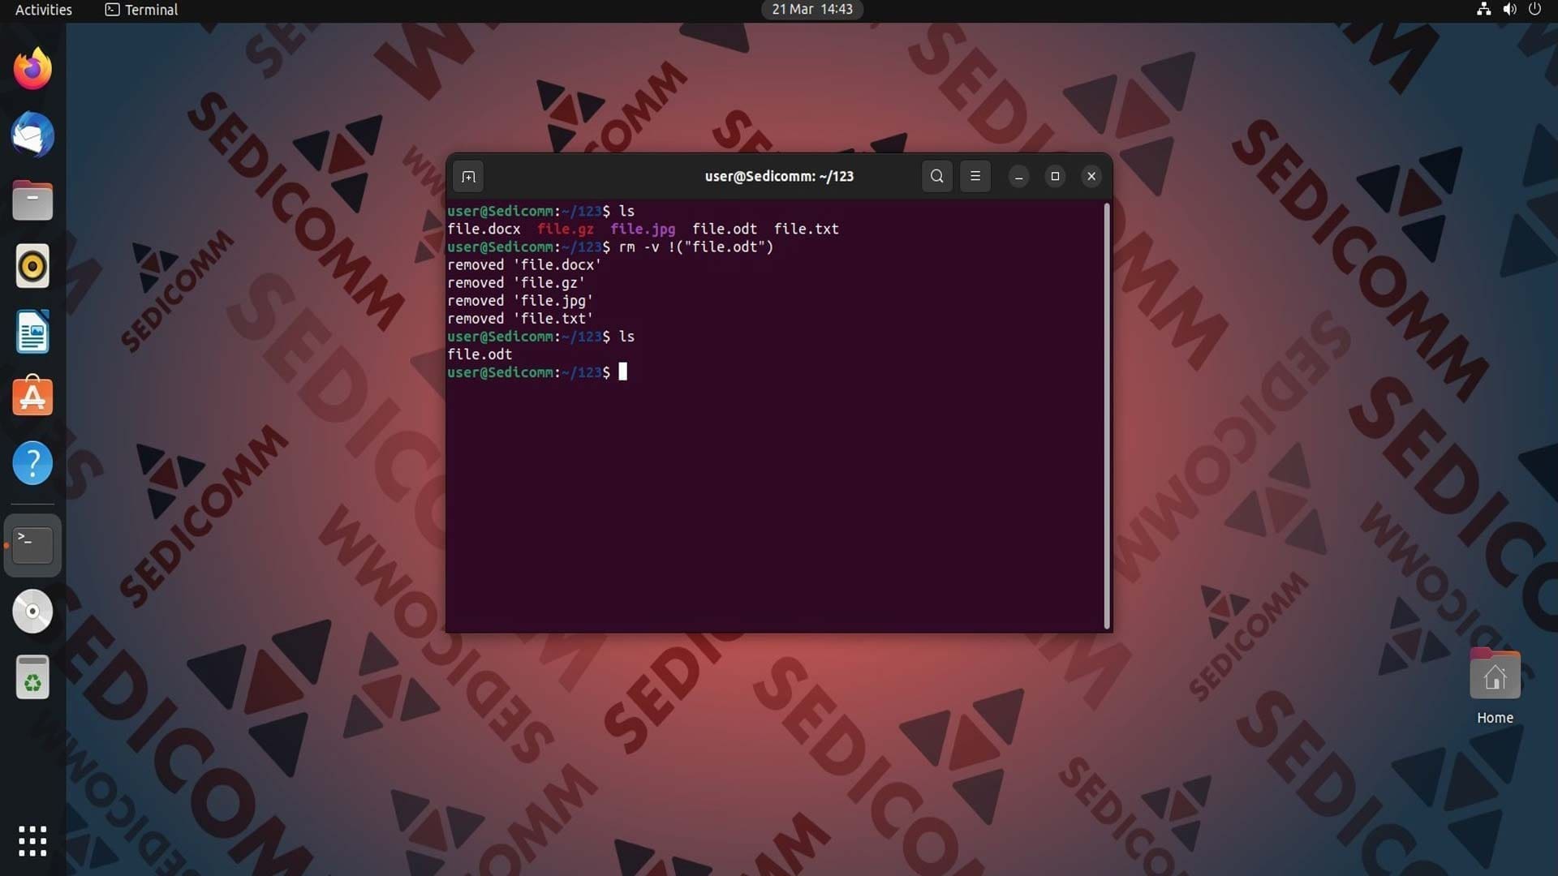Viewport: 1558px width, 876px height.
Task: Click 'file.docx' in the ls output
Action: click(x=484, y=230)
